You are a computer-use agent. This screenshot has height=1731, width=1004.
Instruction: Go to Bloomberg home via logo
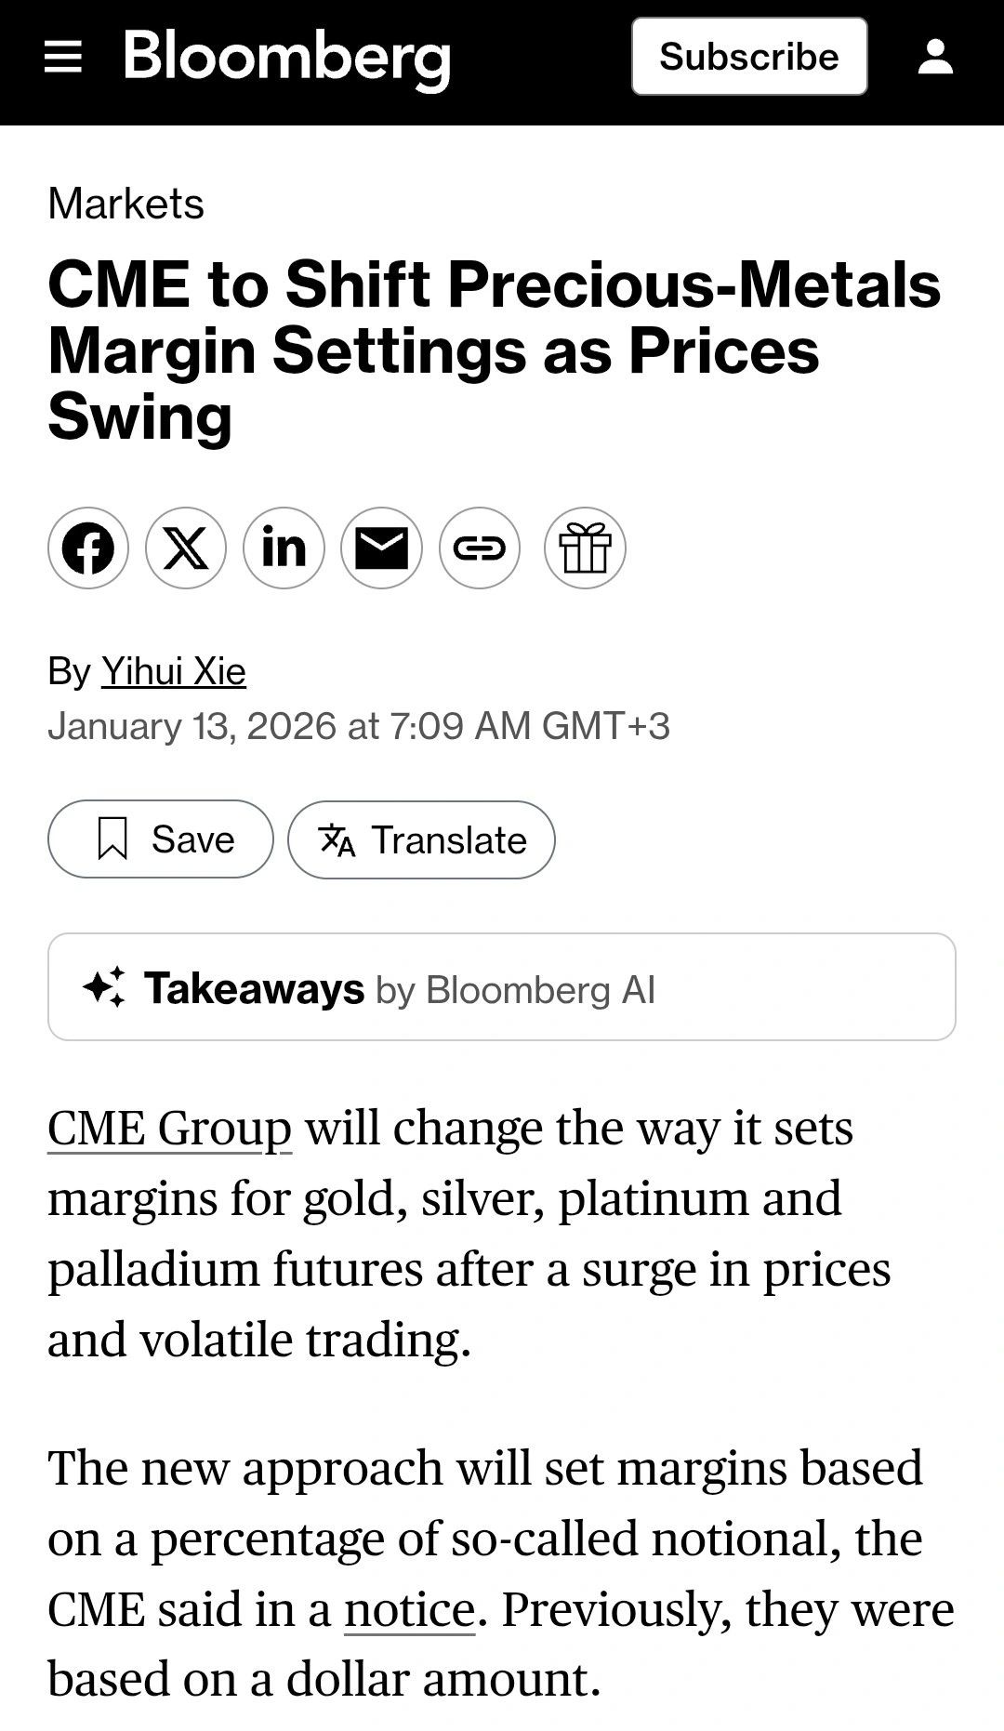(287, 58)
